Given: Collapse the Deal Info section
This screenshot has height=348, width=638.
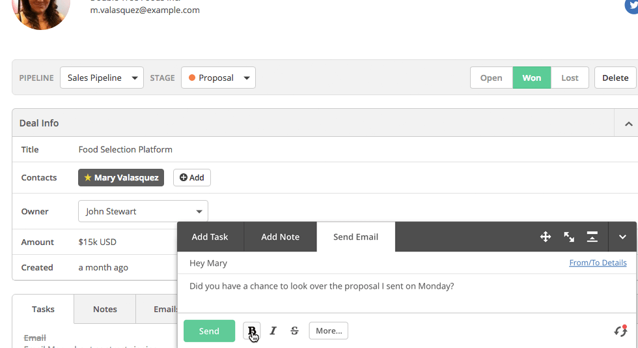Looking at the screenshot, I should click(x=628, y=123).
